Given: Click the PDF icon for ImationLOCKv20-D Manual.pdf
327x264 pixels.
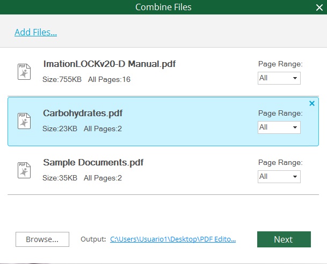Looking at the screenshot, I should pyautogui.click(x=24, y=72).
